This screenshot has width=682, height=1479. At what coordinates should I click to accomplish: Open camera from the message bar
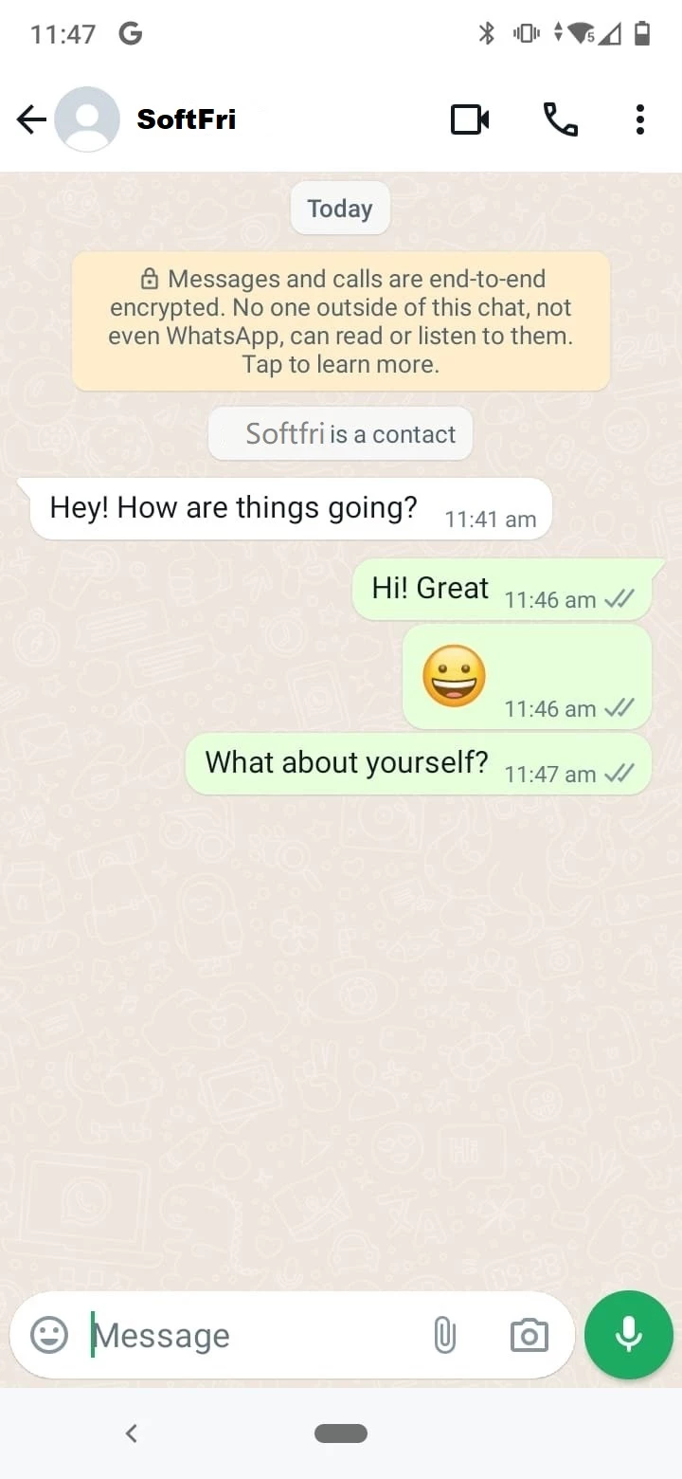[529, 1335]
